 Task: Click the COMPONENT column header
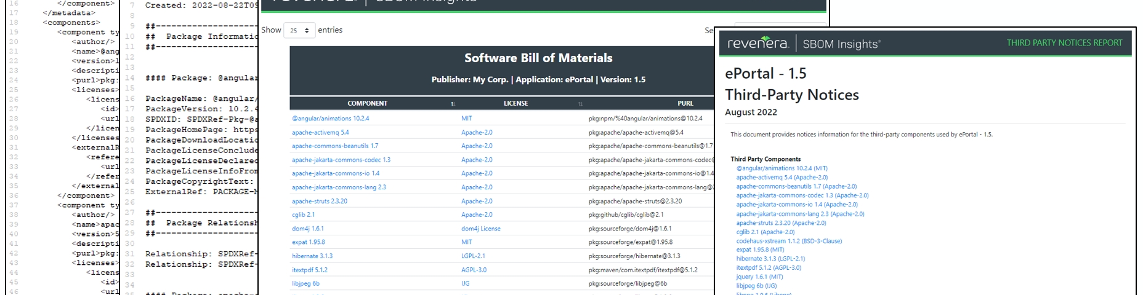(x=367, y=103)
